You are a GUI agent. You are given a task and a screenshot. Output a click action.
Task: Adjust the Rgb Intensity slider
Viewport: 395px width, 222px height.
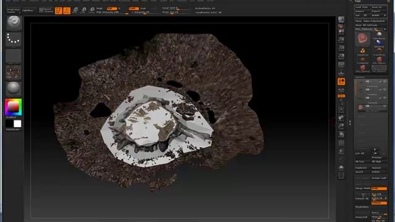pyautogui.click(x=112, y=12)
